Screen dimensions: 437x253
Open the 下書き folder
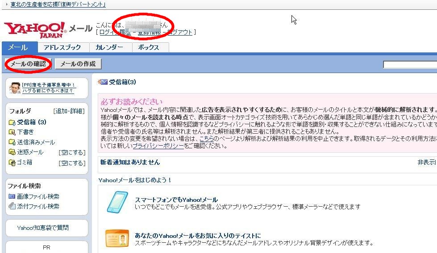pos(25,132)
